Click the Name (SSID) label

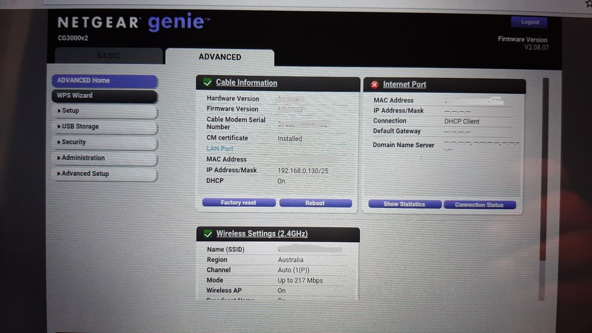click(x=225, y=249)
